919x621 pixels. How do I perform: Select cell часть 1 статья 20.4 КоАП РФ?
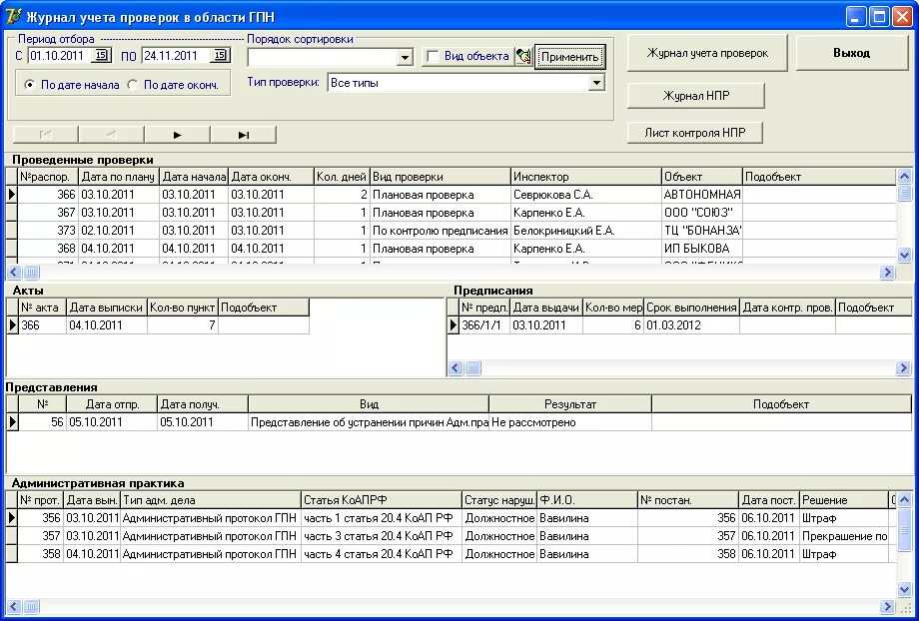[x=382, y=518]
